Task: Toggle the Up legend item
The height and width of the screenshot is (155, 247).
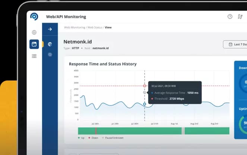Action: coord(80,138)
